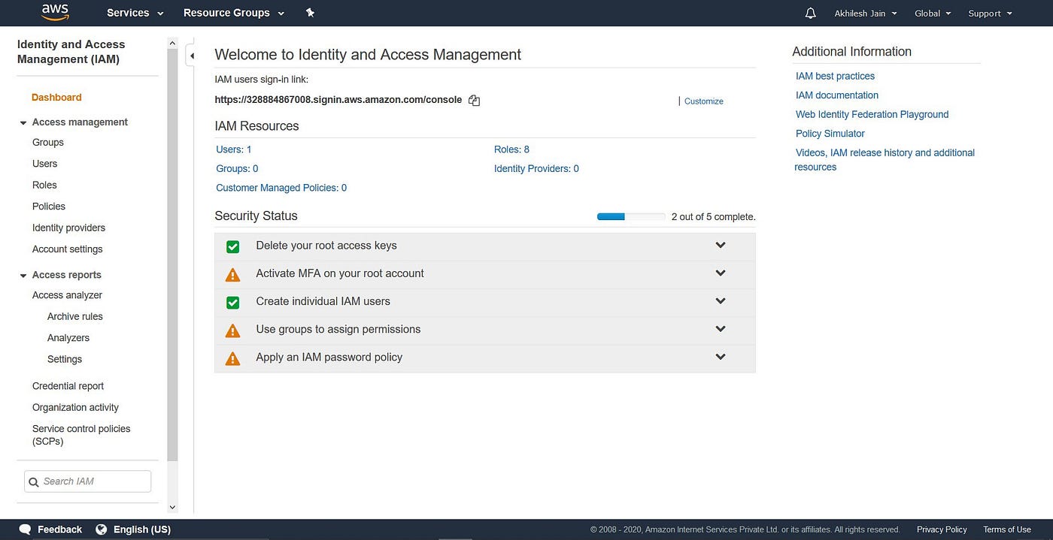The image size is (1053, 540).
Task: Select Policies in the left navigation
Action: (49, 207)
